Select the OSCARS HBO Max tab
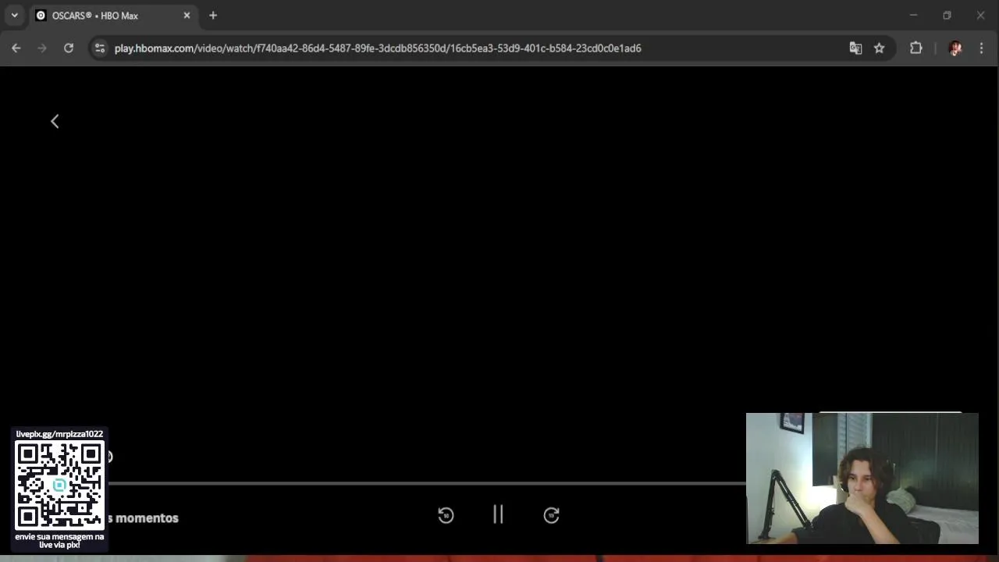This screenshot has height=562, width=999. pyautogui.click(x=113, y=16)
